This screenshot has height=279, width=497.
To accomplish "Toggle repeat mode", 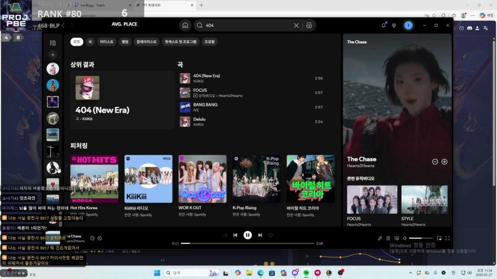I will coord(271,235).
